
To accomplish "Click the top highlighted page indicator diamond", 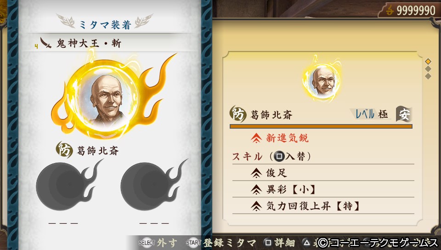I will [428, 61].
